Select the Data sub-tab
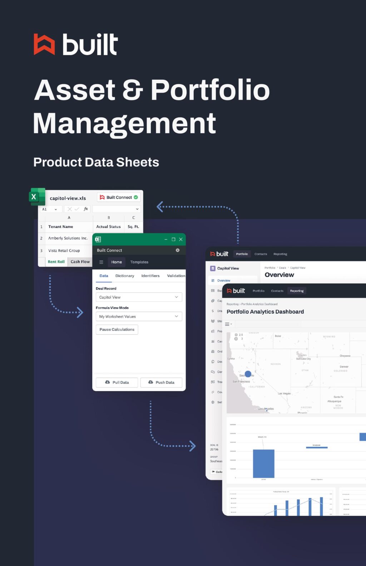This screenshot has height=566, width=366. tap(104, 276)
